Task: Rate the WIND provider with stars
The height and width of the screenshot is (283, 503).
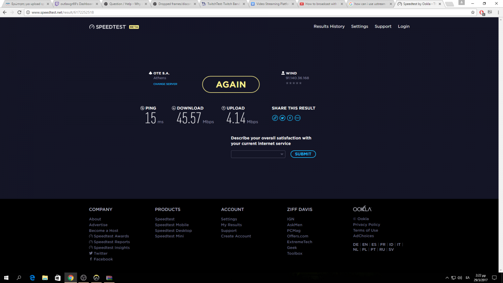Action: (293, 83)
